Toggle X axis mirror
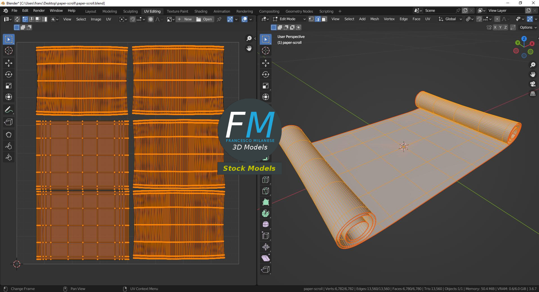The image size is (539, 292). pyautogui.click(x=495, y=27)
